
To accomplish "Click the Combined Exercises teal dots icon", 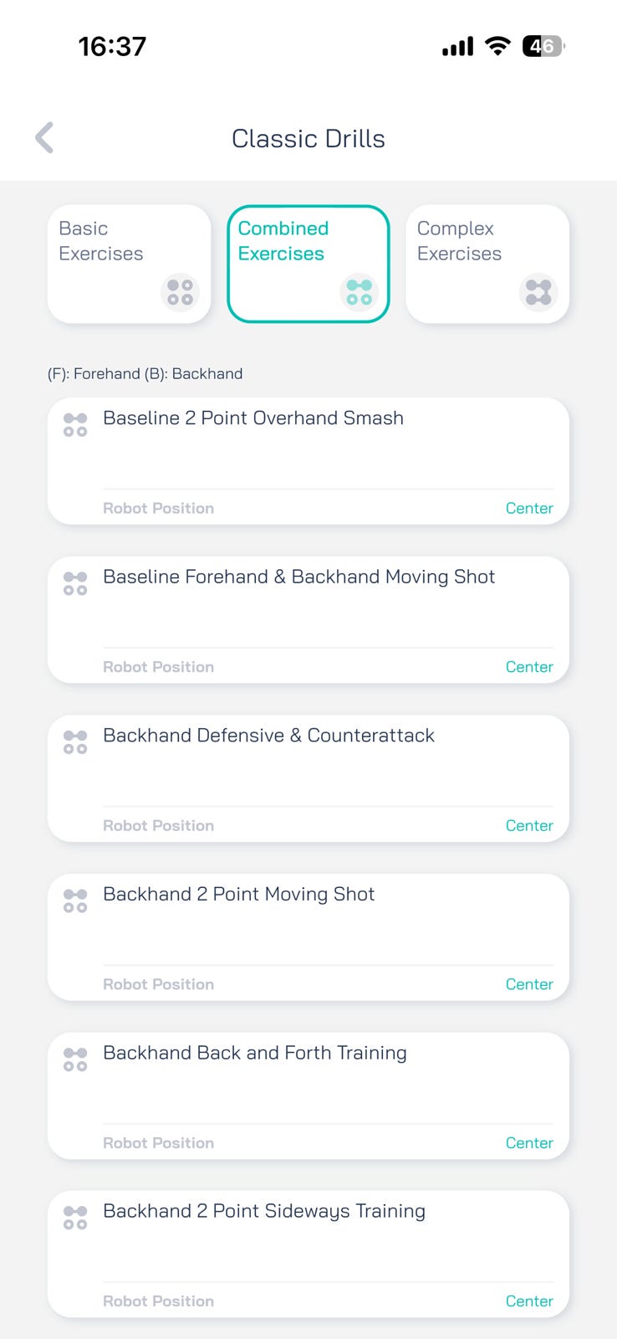I will [359, 292].
